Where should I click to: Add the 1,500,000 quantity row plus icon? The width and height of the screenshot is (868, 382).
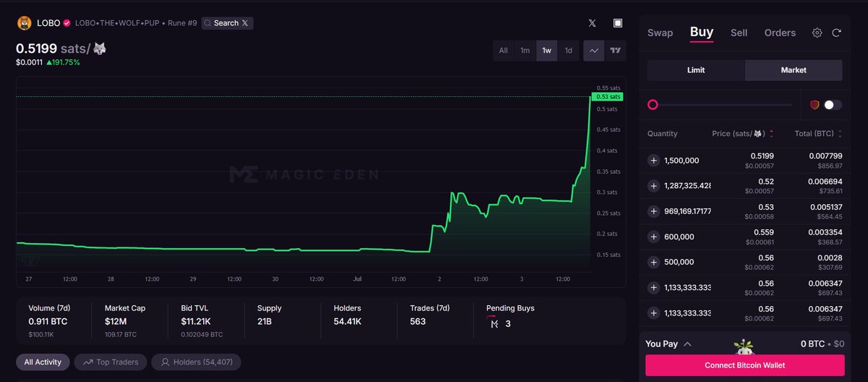pos(654,161)
